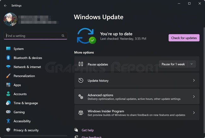Click Check for updates button
The height and width of the screenshot is (138, 205).
click(184, 38)
